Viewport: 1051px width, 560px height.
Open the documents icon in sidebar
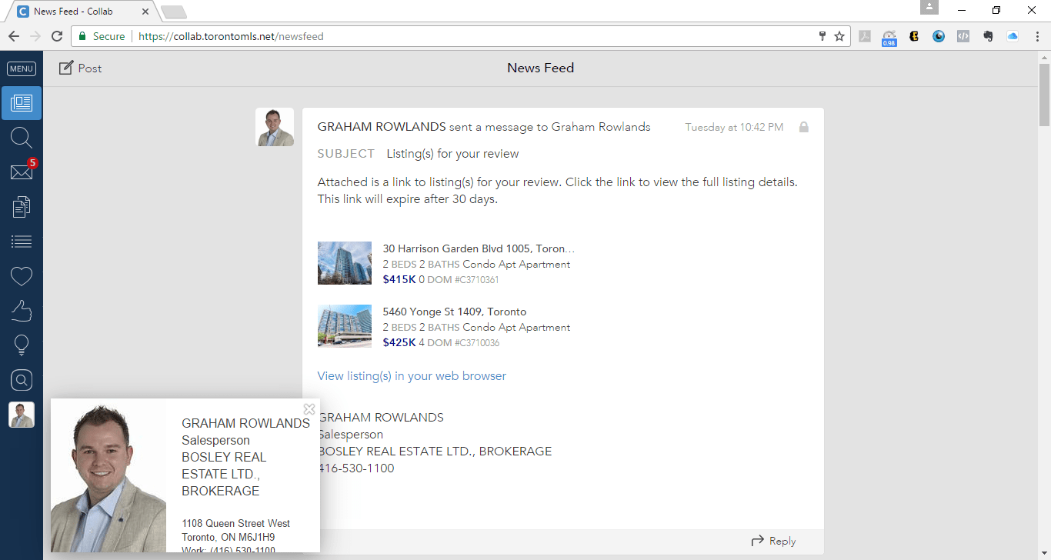(x=22, y=207)
